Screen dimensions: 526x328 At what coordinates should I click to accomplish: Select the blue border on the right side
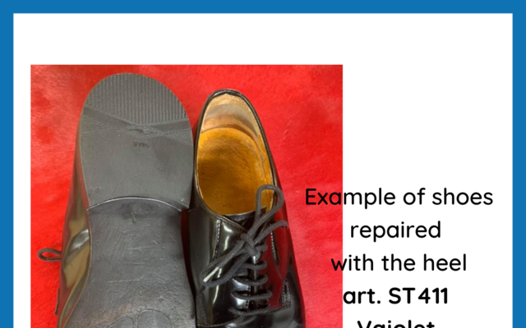(x=519, y=171)
